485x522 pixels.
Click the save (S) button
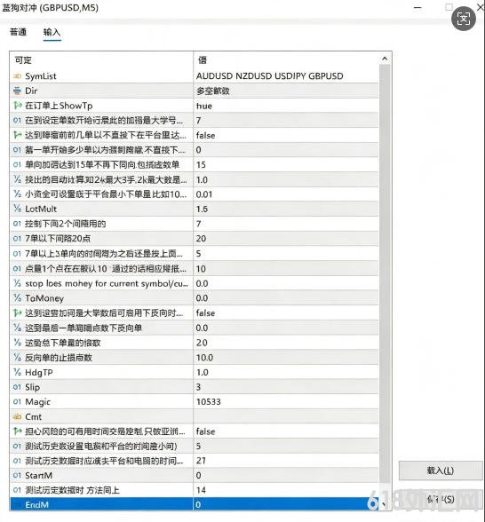point(441,499)
